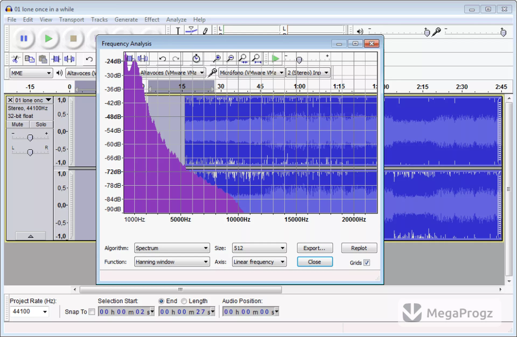The image size is (517, 337).
Task: Open the Transport menu
Action: [71, 20]
